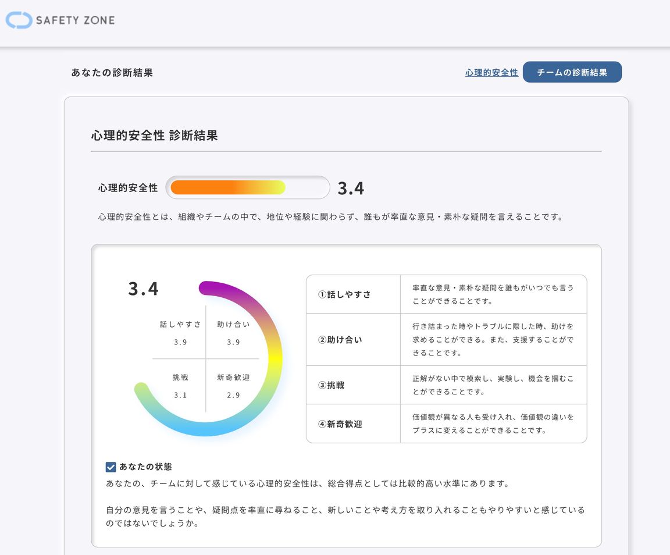670x555 pixels.
Task: Click the SAFETY ZONE brand text
Action: click(75, 20)
